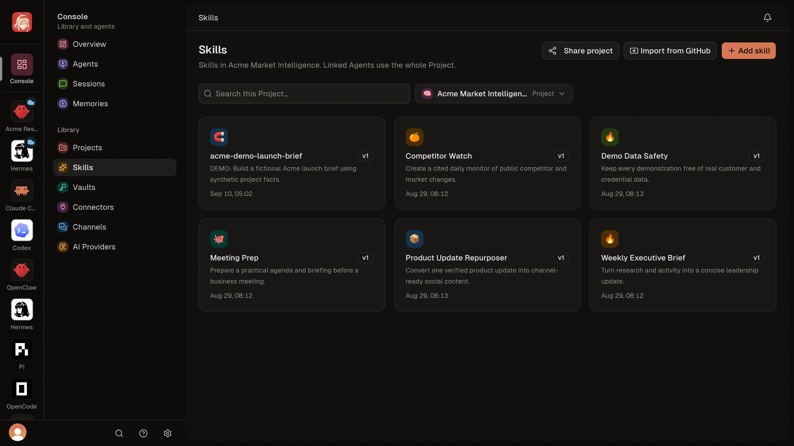Image resolution: width=794 pixels, height=446 pixels.
Task: Open Memories in the sidebar
Action: point(115,104)
